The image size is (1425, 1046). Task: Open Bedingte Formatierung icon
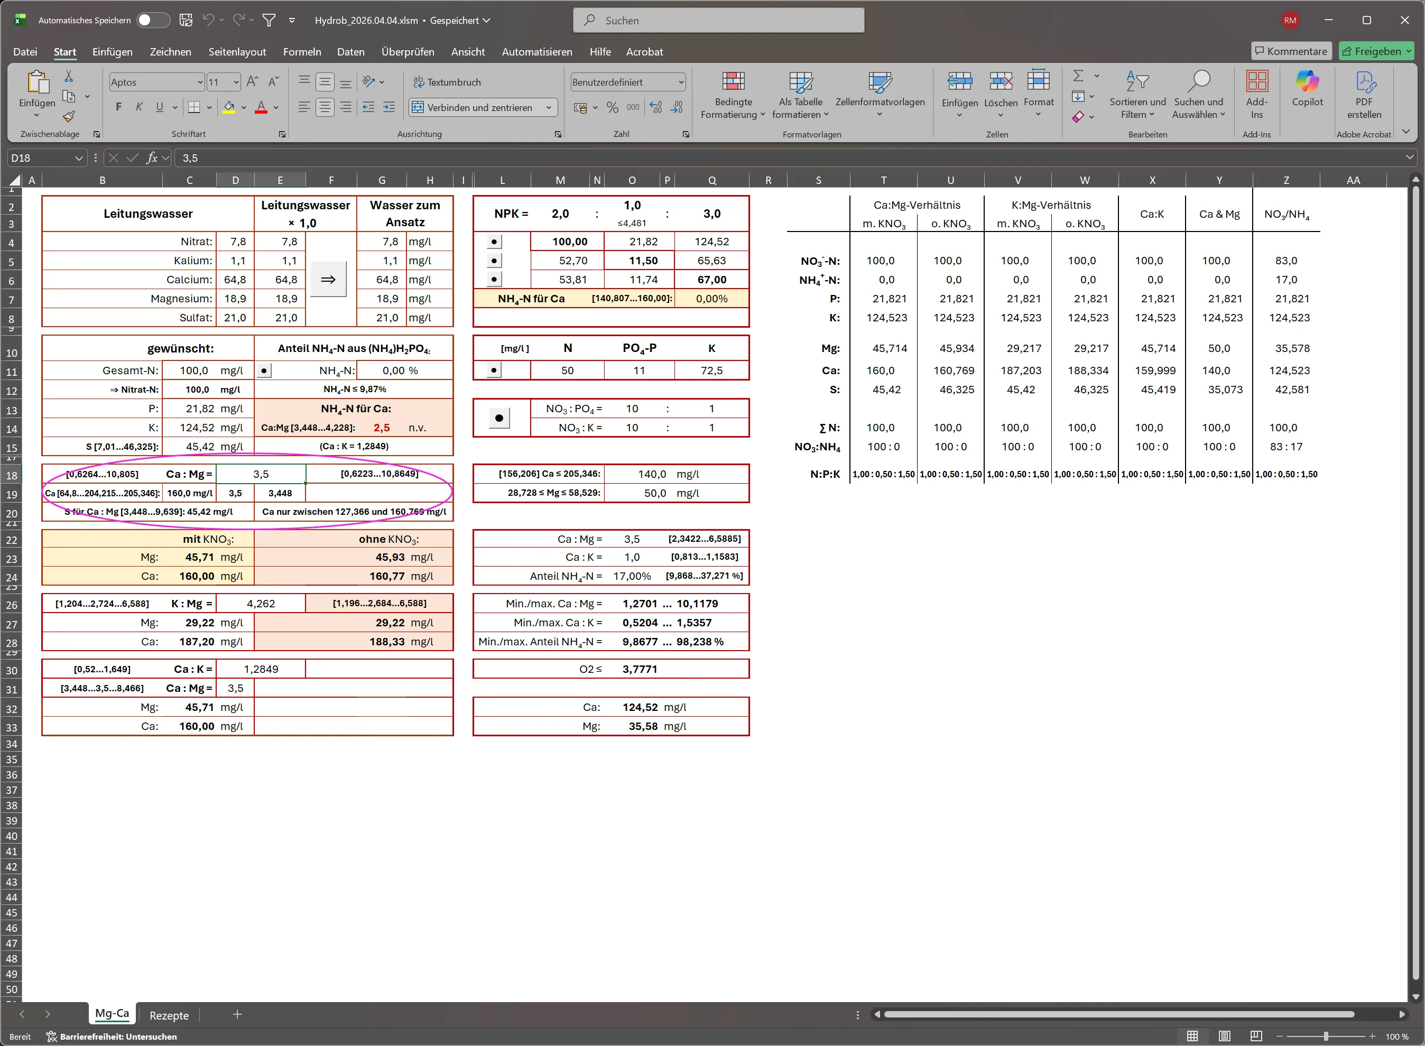(733, 82)
